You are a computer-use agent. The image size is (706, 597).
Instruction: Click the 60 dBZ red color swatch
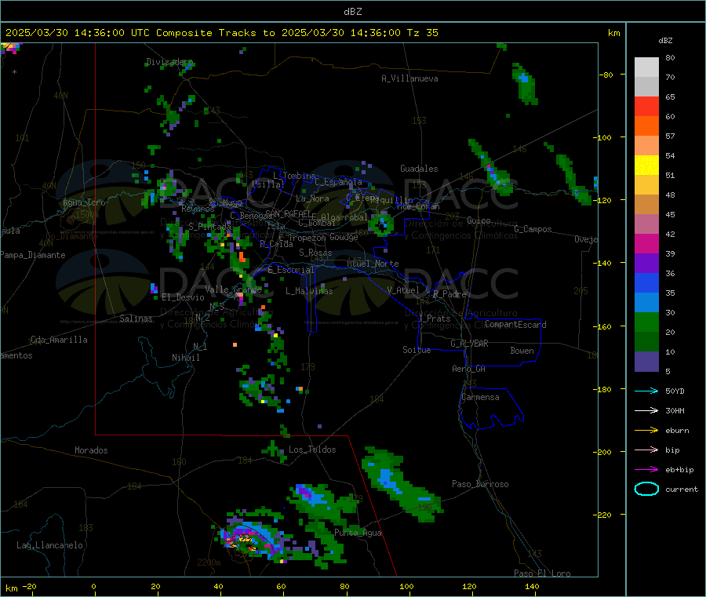[x=646, y=106]
